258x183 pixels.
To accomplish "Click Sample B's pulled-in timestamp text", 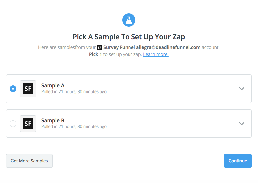I will click(74, 127).
